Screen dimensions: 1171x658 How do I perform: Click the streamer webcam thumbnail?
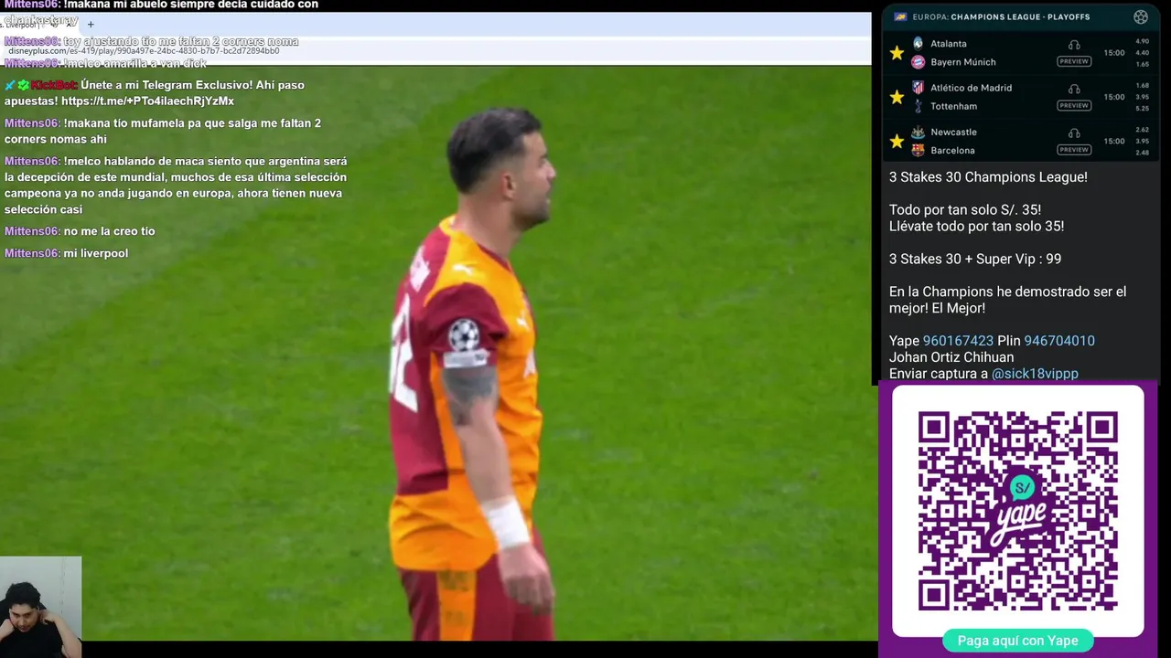(40, 607)
